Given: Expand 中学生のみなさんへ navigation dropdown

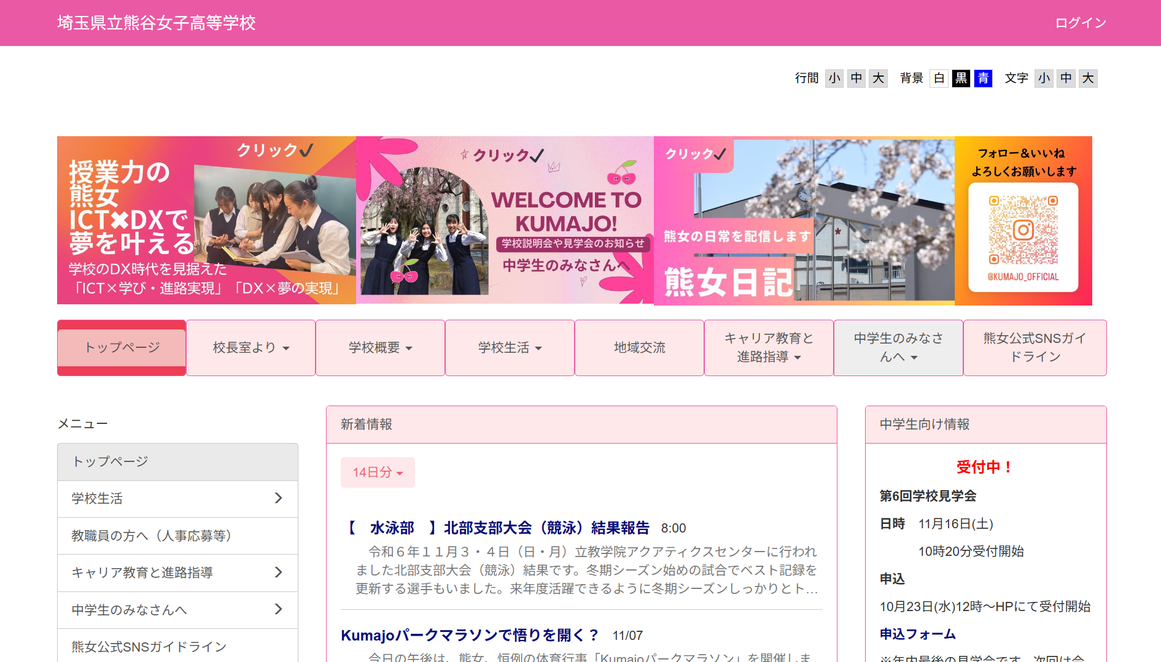Looking at the screenshot, I should 898,347.
